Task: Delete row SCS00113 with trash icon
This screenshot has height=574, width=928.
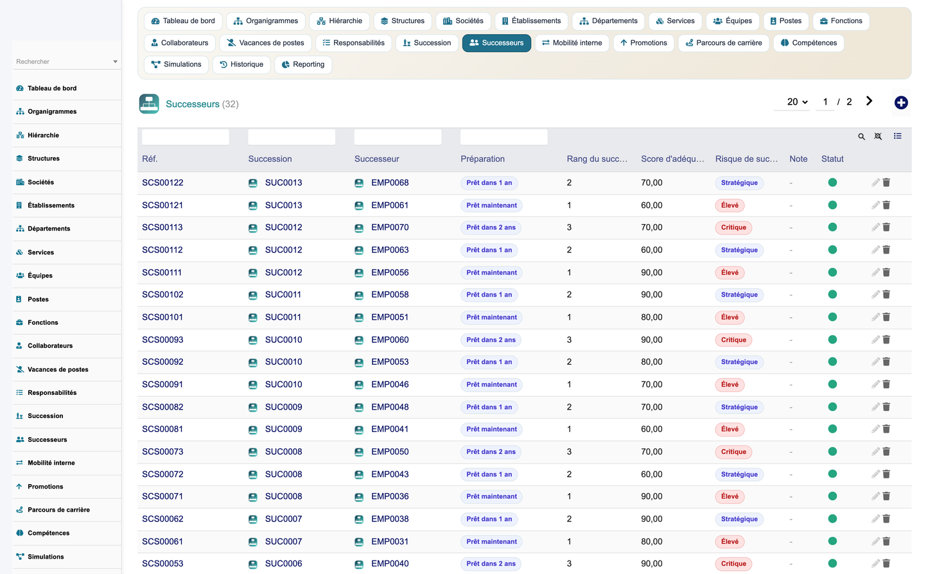Action: pos(886,227)
